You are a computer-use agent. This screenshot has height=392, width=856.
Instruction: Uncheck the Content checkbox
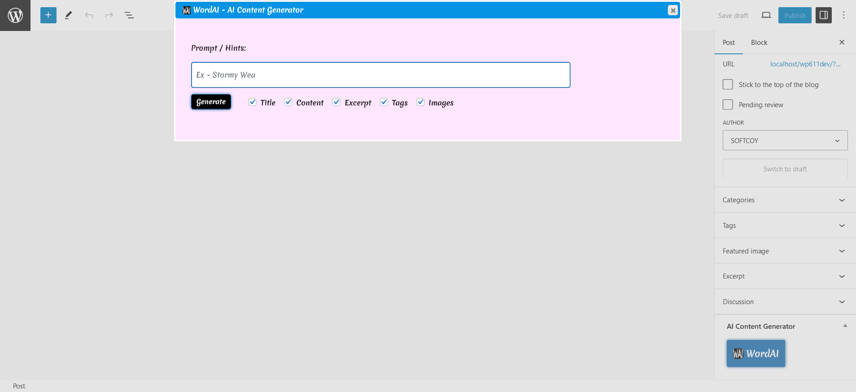click(288, 102)
